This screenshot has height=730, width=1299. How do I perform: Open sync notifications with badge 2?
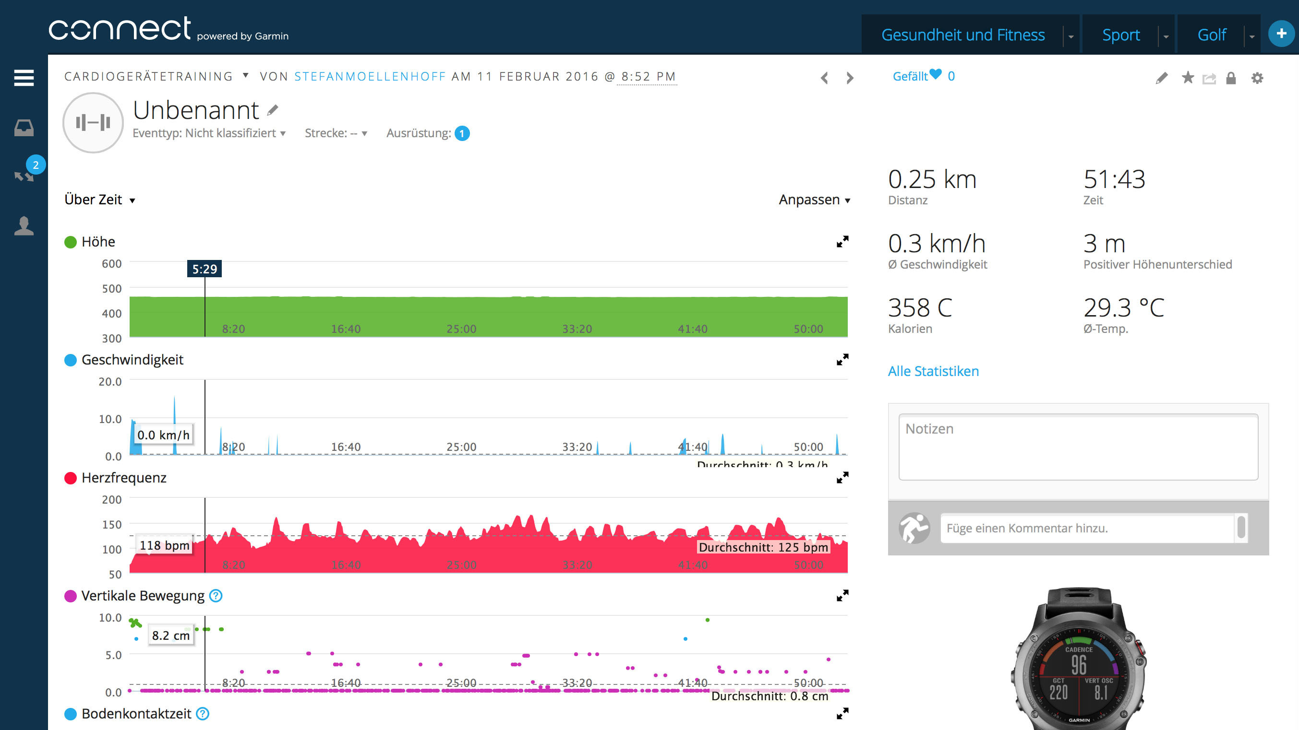(x=24, y=176)
